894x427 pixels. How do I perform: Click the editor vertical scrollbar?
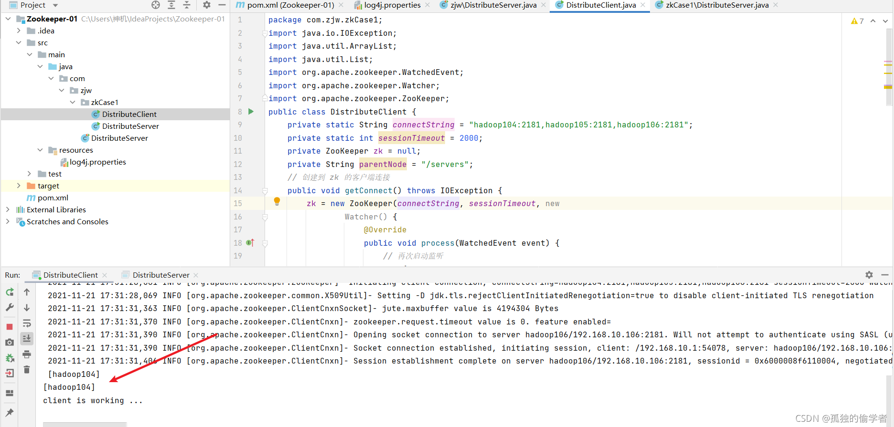tap(888, 67)
